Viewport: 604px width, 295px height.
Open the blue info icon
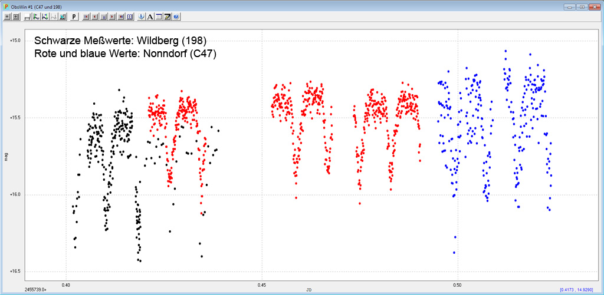(x=142, y=16)
